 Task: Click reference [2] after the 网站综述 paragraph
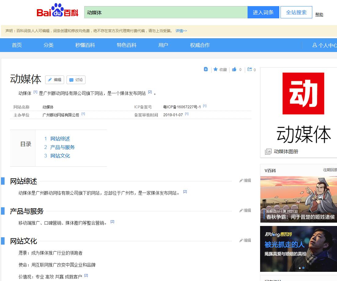click(x=185, y=192)
